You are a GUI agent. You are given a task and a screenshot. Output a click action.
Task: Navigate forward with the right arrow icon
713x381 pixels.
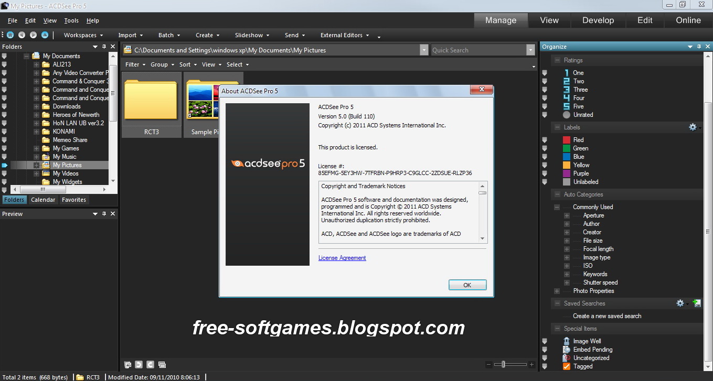tap(33, 35)
